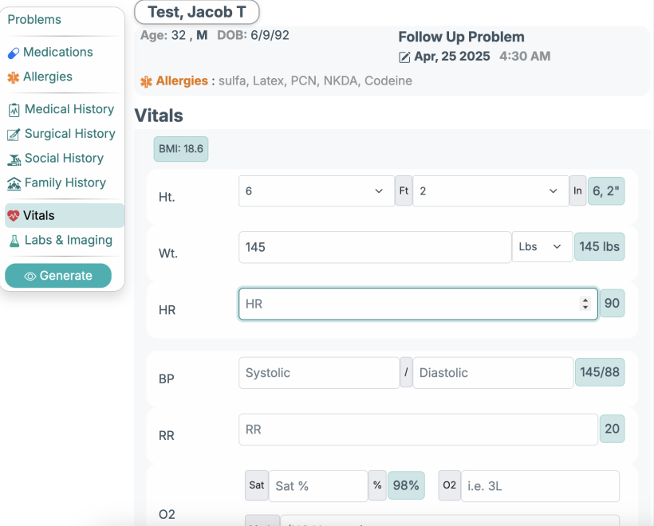The image size is (654, 526).
Task: Select Vitals in the sidebar menu
Action: point(64,215)
